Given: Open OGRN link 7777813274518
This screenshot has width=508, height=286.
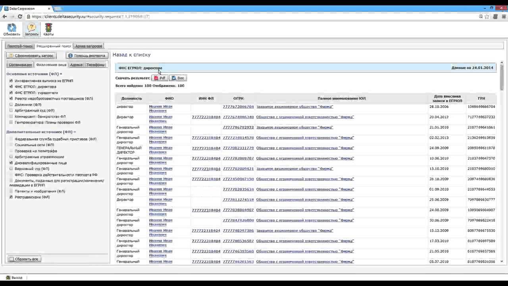Looking at the screenshot, I should tap(238, 200).
